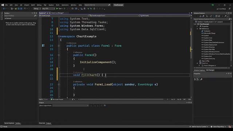The height and width of the screenshot is (131, 233).
Task: Open the Any CPU platform dropdown
Action: pos(48,9)
